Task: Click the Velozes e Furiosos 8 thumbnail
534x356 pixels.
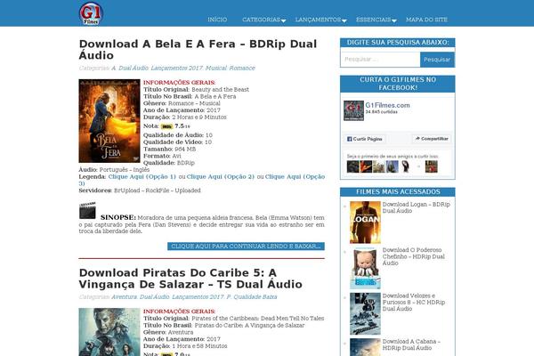Action: (365, 314)
